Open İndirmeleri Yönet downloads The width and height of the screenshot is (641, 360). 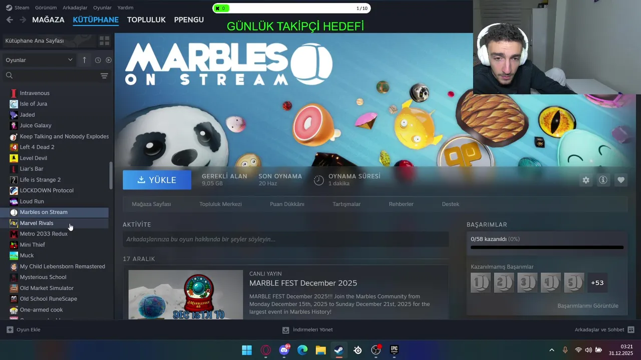pyautogui.click(x=307, y=330)
